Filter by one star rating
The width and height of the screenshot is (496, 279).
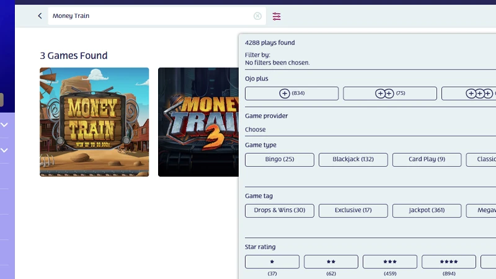[x=272, y=262]
